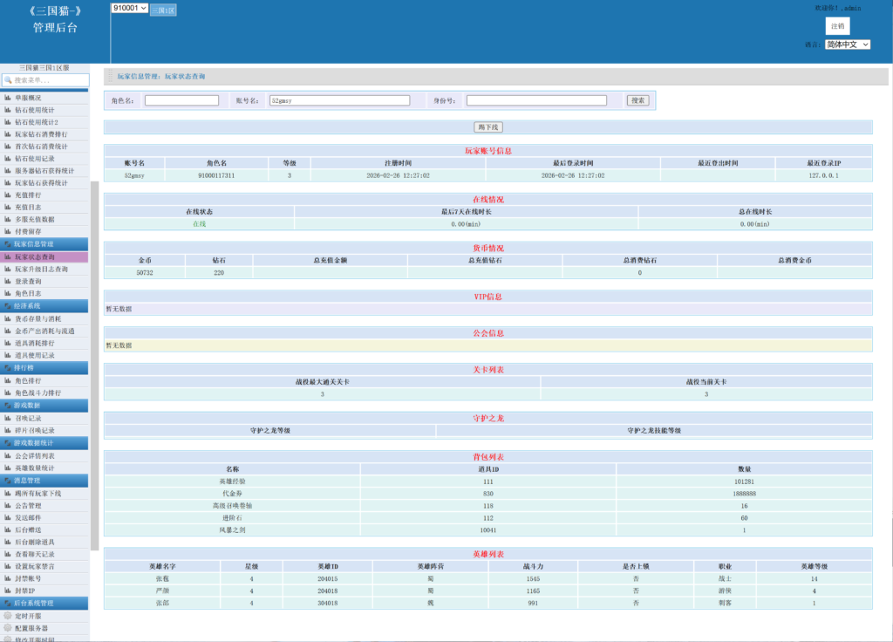The width and height of the screenshot is (893, 642).
Task: Click the chart icon next to 登录查询
Action: [x=8, y=282]
